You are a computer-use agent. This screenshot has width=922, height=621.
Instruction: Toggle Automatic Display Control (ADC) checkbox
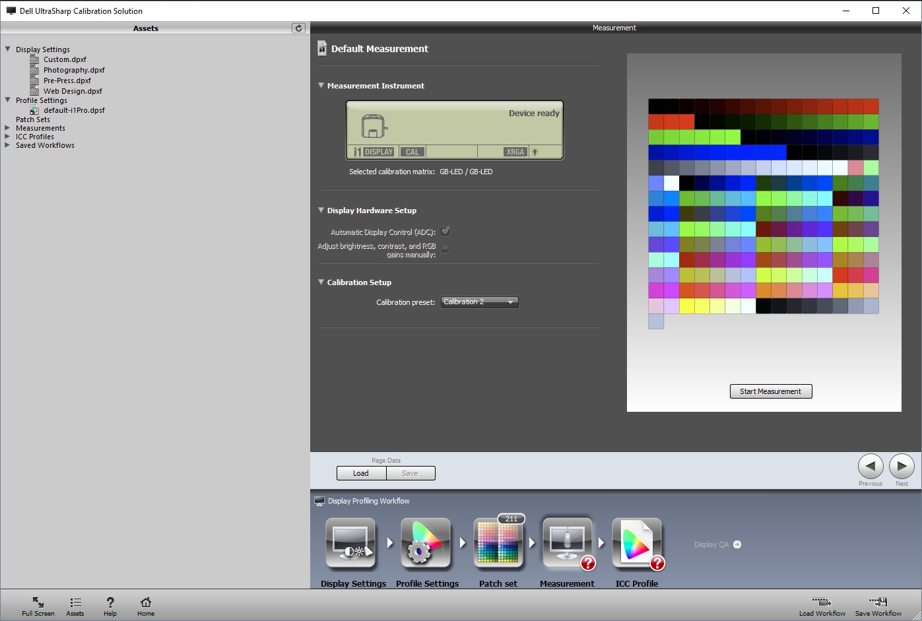tap(445, 232)
